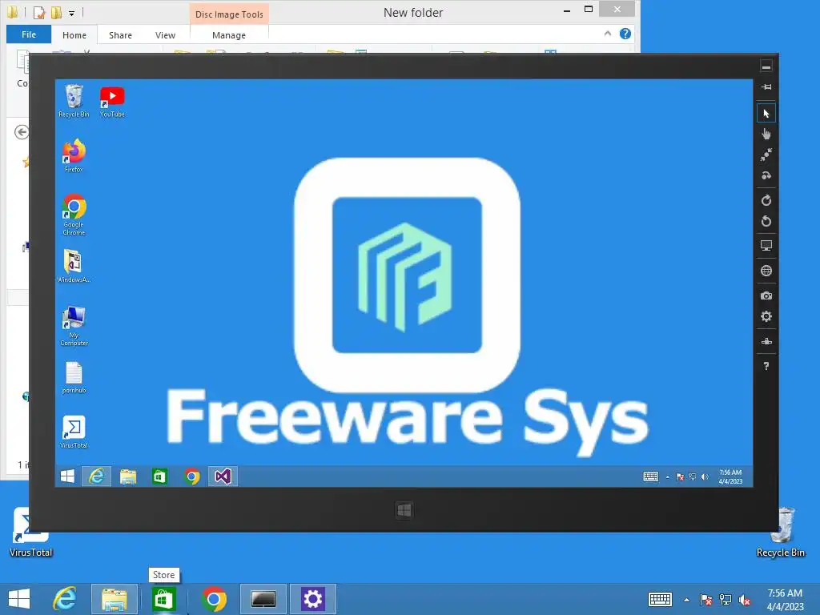820x615 pixels.
Task: Open volume icon in simulator tray
Action: coord(705,477)
